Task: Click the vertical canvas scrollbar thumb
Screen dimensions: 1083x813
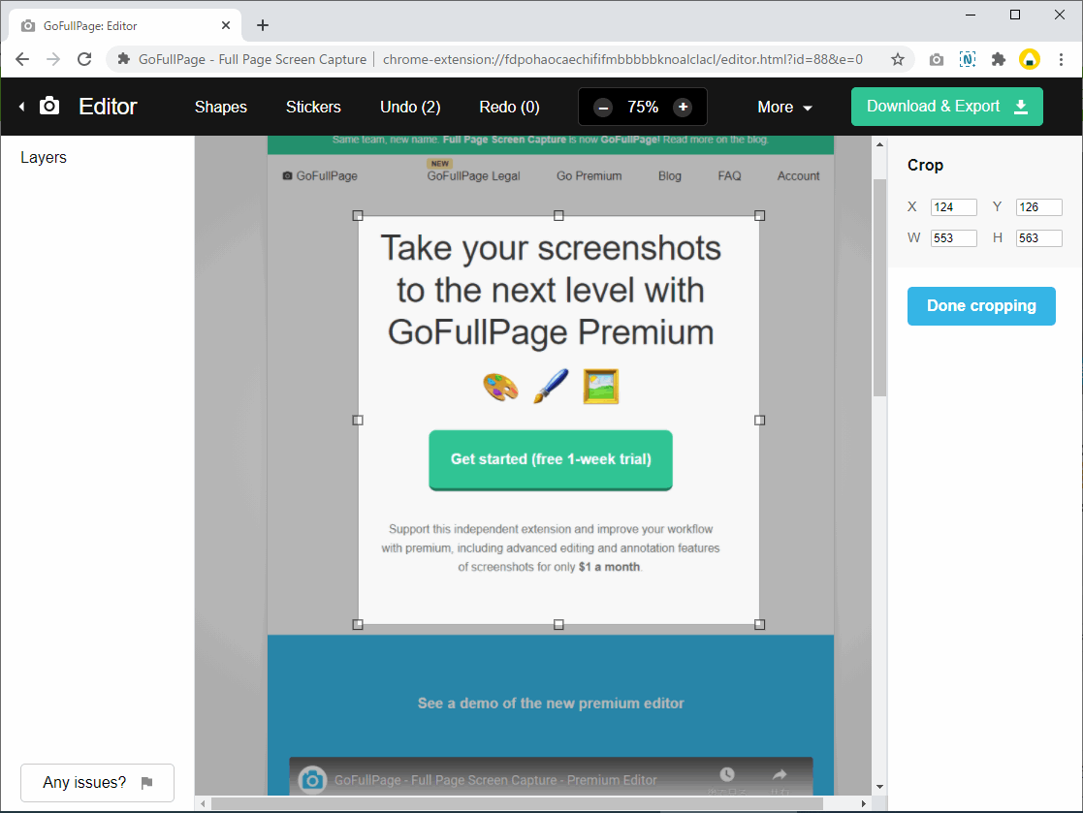Action: coord(879,288)
